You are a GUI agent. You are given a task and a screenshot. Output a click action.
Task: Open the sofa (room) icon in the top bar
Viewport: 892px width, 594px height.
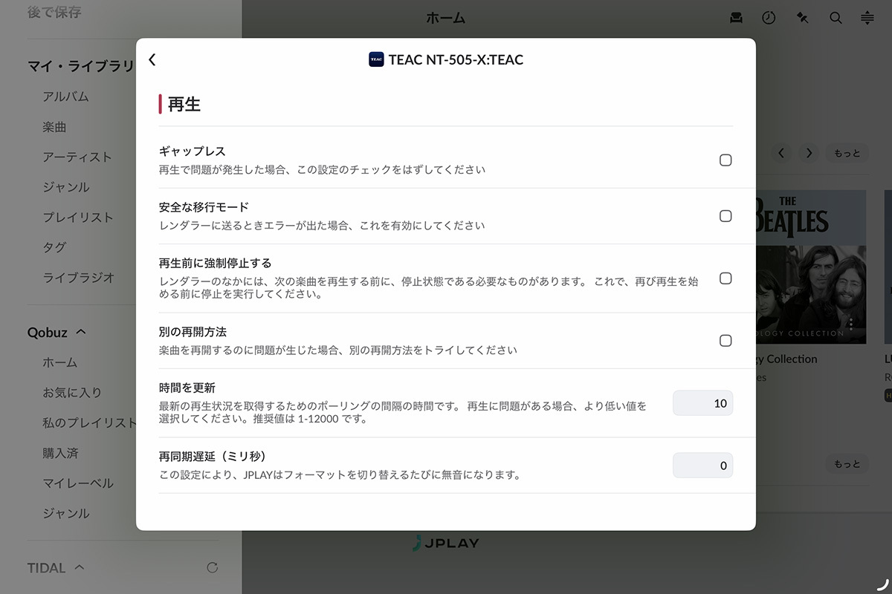coord(736,19)
